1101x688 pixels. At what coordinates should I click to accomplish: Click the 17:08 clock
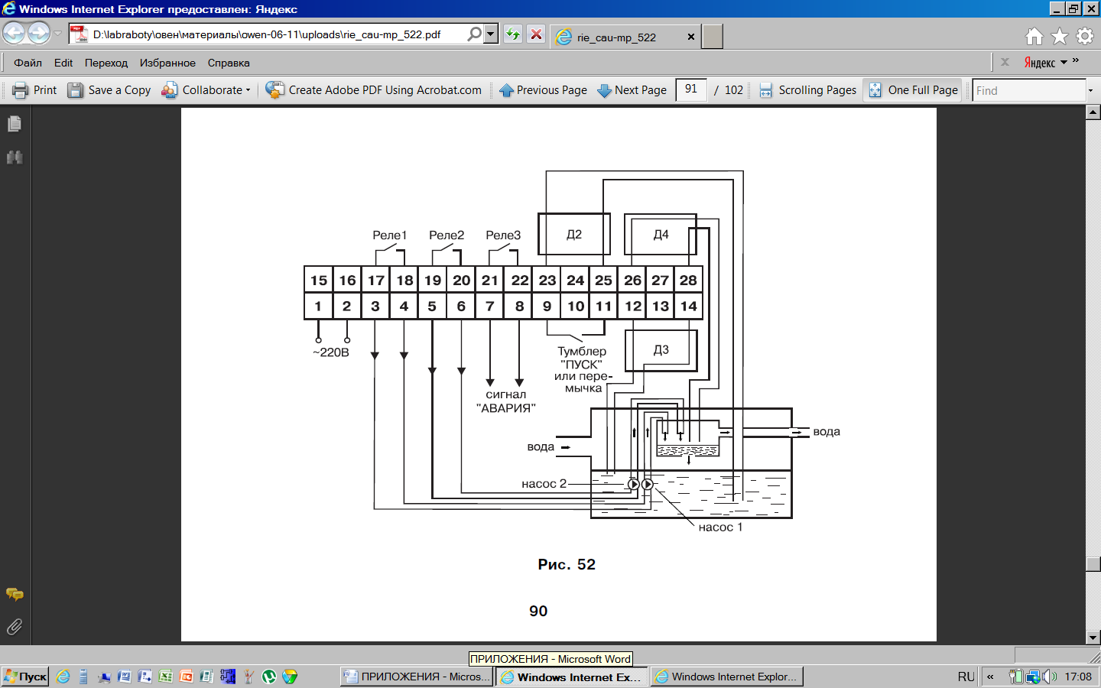pos(1078,677)
